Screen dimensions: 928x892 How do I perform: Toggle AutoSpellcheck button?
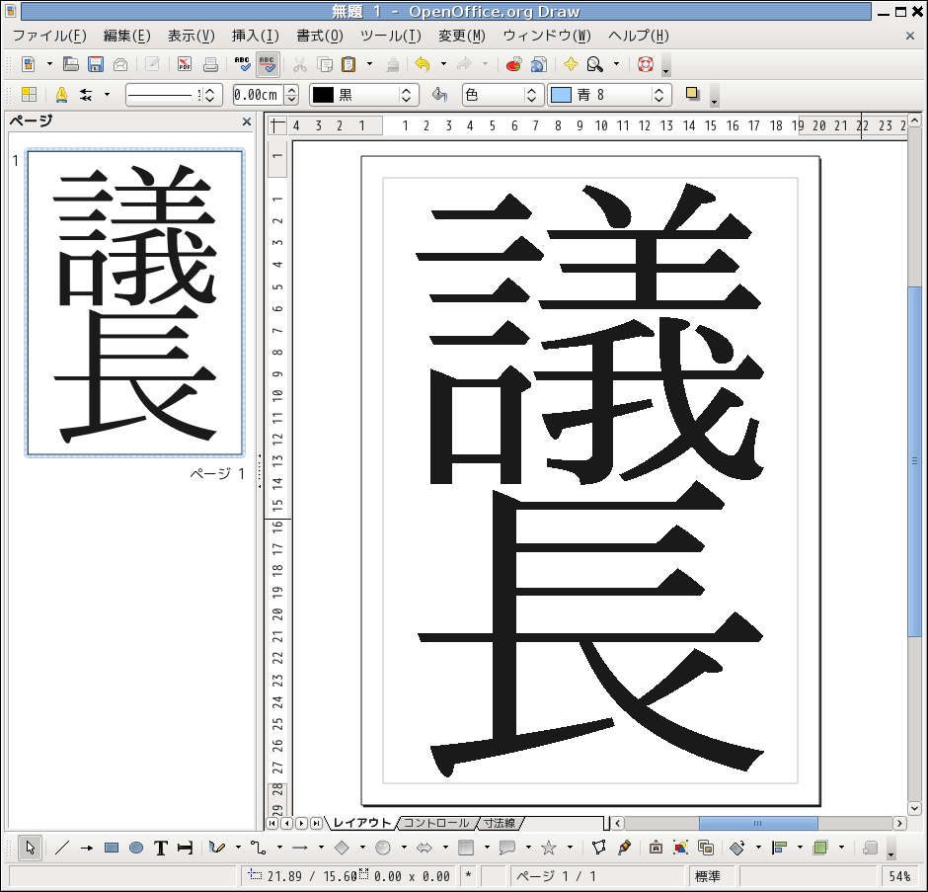point(268,64)
